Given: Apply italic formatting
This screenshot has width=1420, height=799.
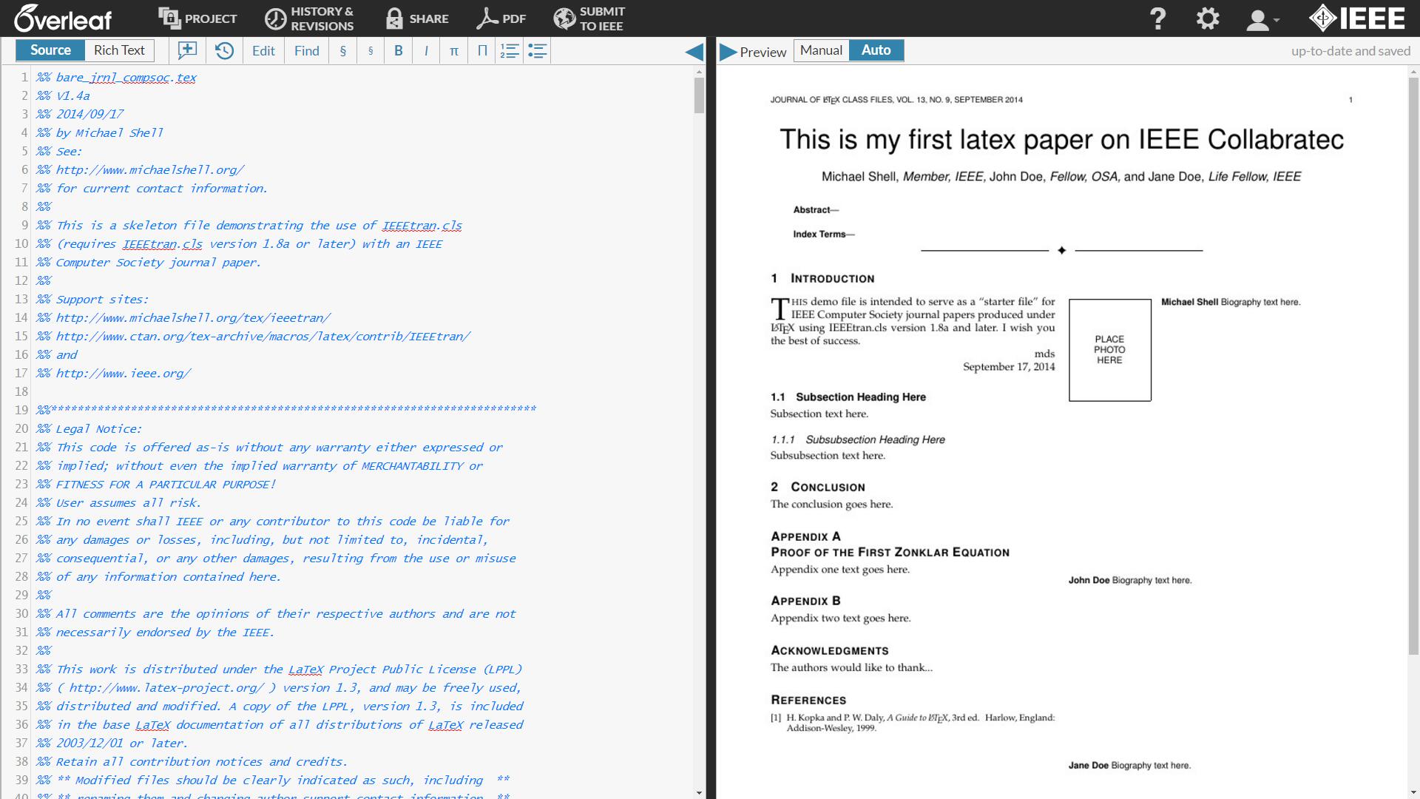Looking at the screenshot, I should (426, 50).
